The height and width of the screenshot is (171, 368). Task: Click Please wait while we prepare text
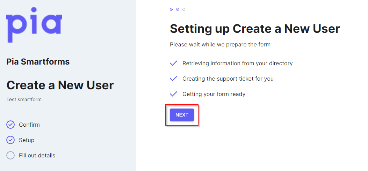coord(220,45)
